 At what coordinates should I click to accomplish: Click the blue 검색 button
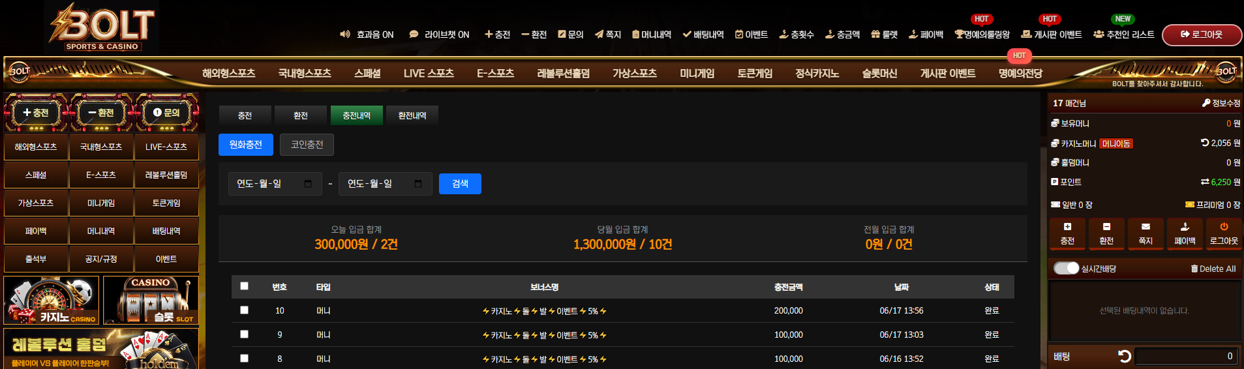click(460, 184)
